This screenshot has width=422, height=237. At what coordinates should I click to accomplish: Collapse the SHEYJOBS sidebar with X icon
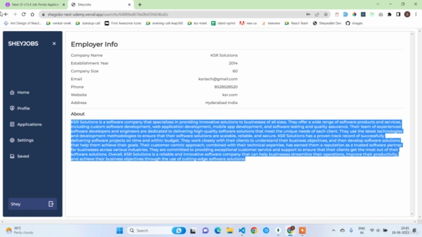54,43
